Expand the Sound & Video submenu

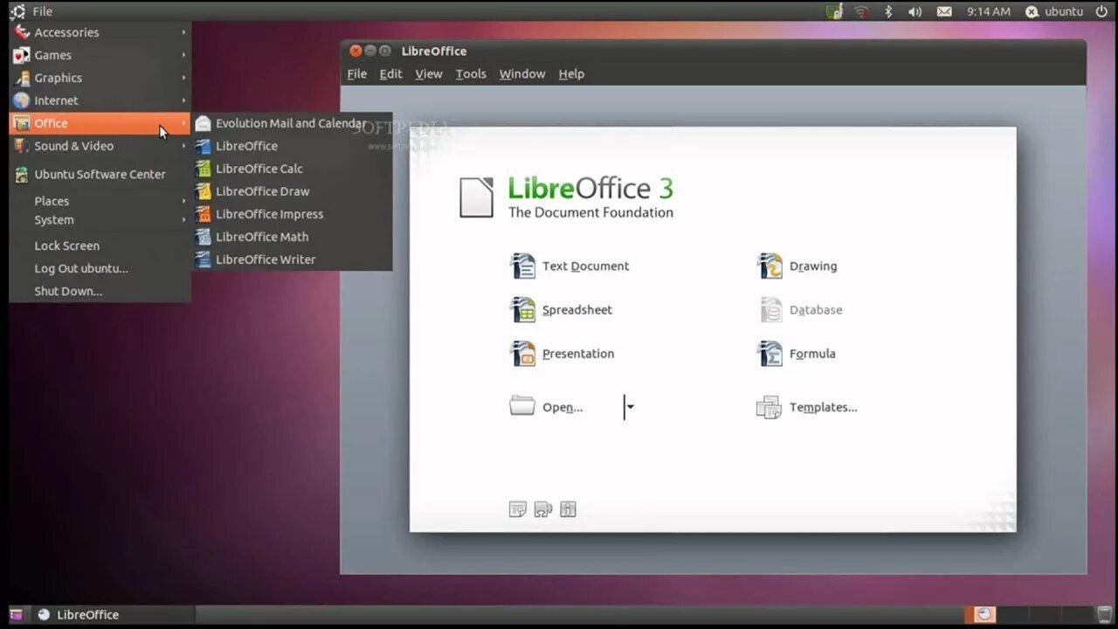click(100, 146)
